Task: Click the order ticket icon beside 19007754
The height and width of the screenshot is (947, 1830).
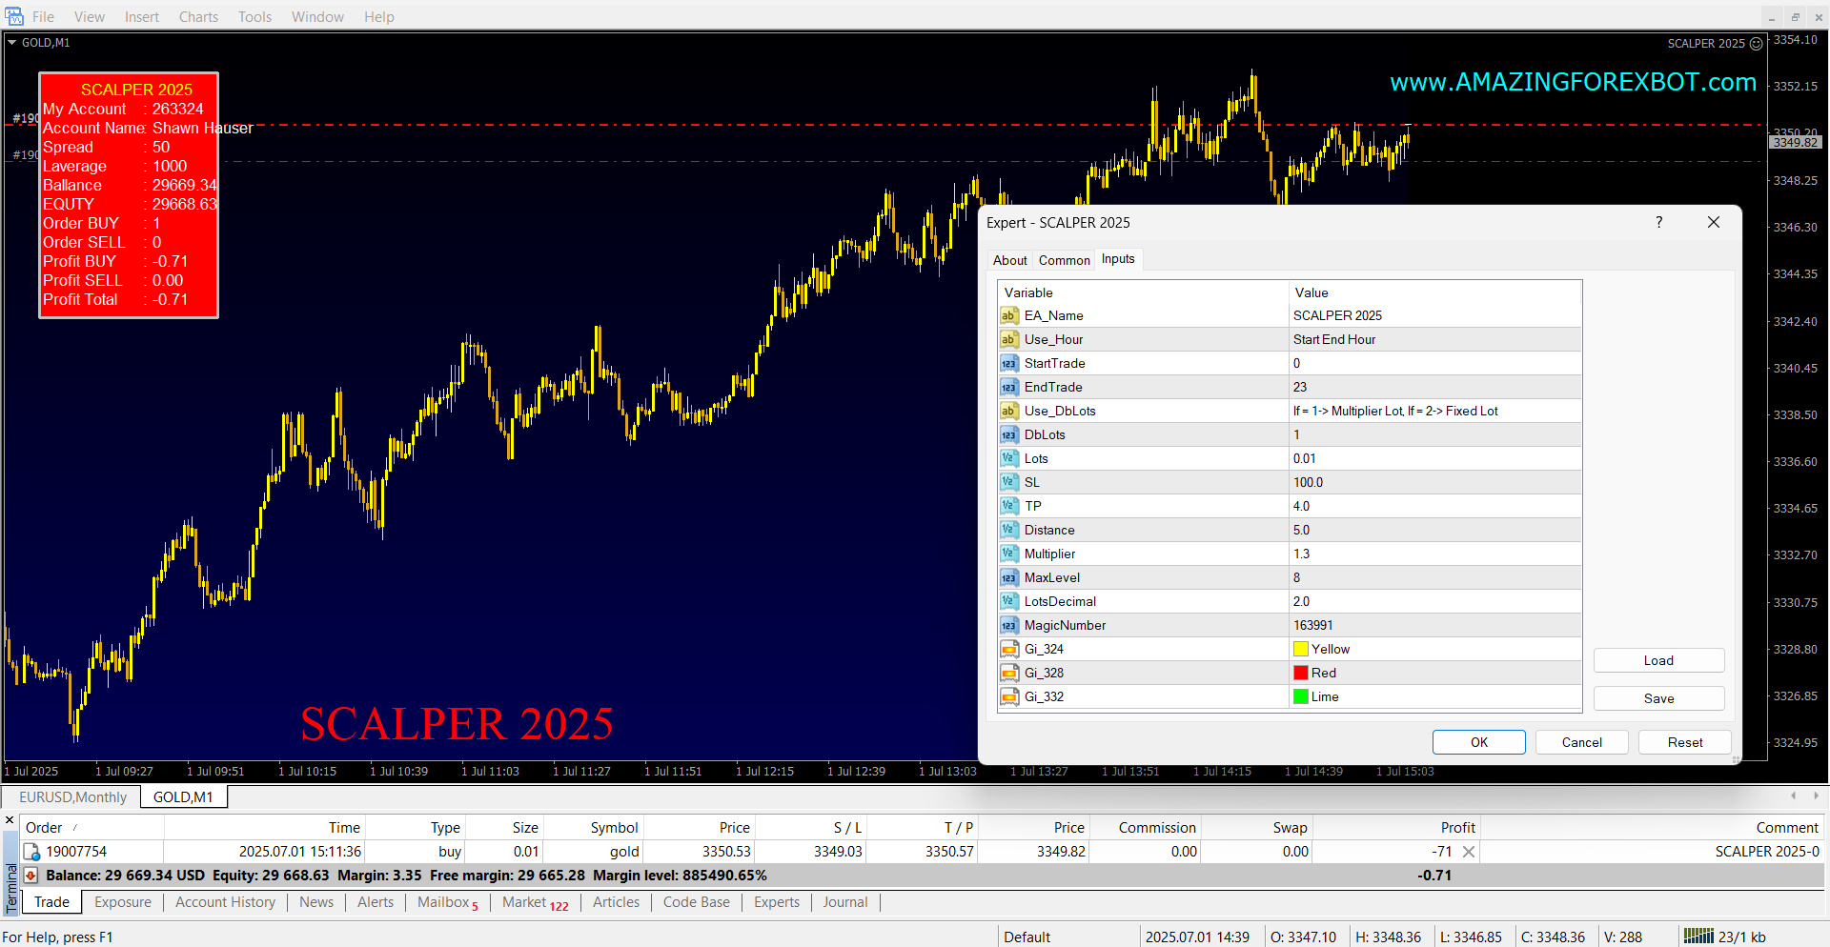Action: 31,852
